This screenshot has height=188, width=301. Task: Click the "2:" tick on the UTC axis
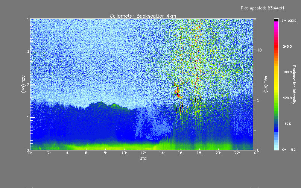click(x=49, y=153)
